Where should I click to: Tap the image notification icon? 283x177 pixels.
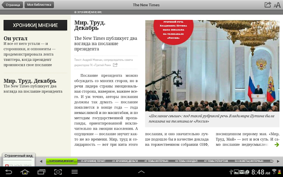click(236, 172)
